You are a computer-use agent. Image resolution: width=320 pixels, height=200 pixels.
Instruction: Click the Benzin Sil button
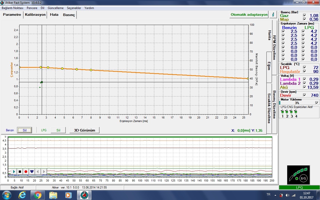(24, 130)
